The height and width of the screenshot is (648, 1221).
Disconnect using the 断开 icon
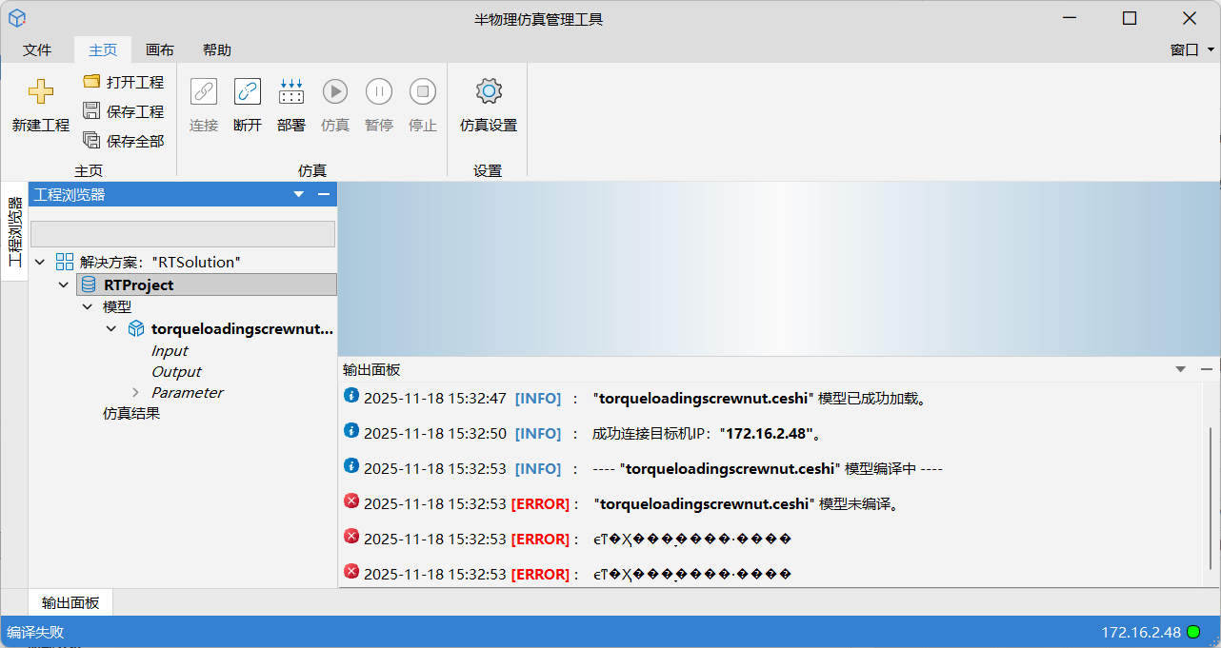pyautogui.click(x=248, y=91)
